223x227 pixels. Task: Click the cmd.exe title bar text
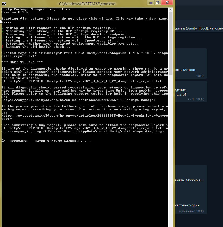pyautogui.click(x=87, y=4)
